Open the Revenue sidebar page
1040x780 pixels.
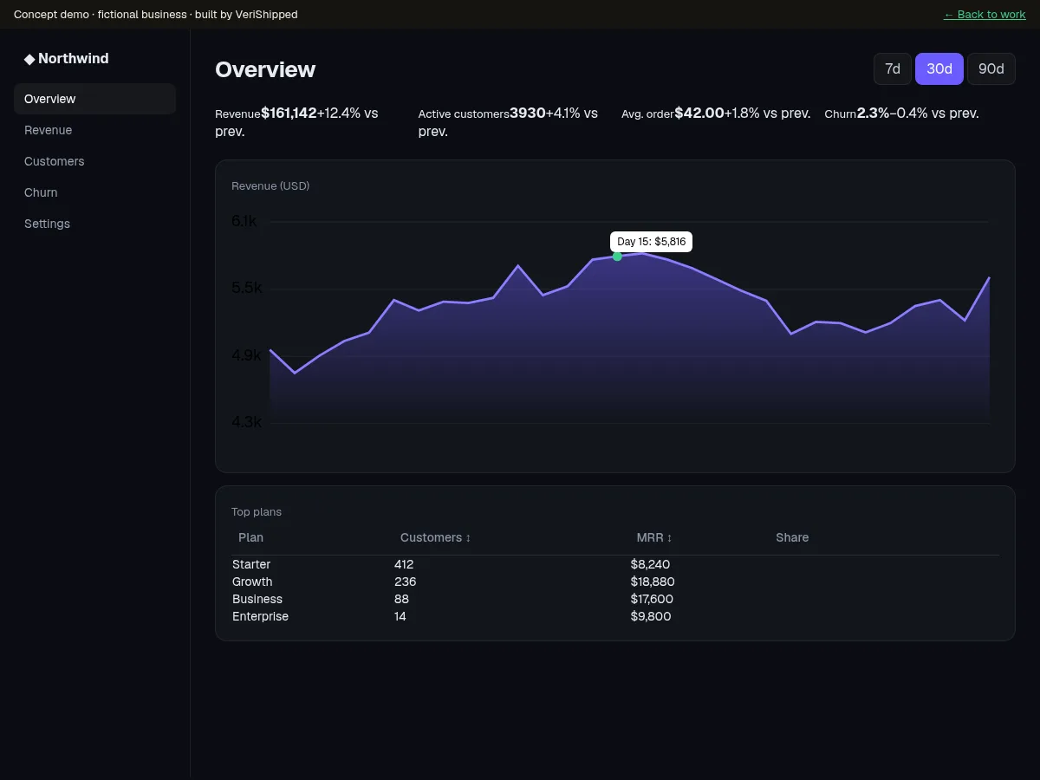click(x=94, y=130)
